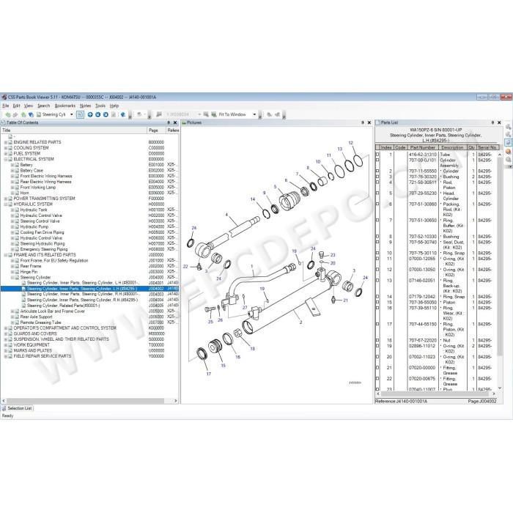
Task: Switch to the Selection List tab
Action: [x=17, y=408]
